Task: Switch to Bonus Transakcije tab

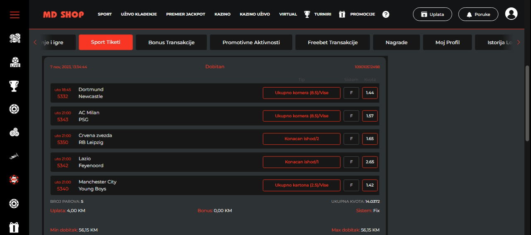Action: (x=171, y=42)
